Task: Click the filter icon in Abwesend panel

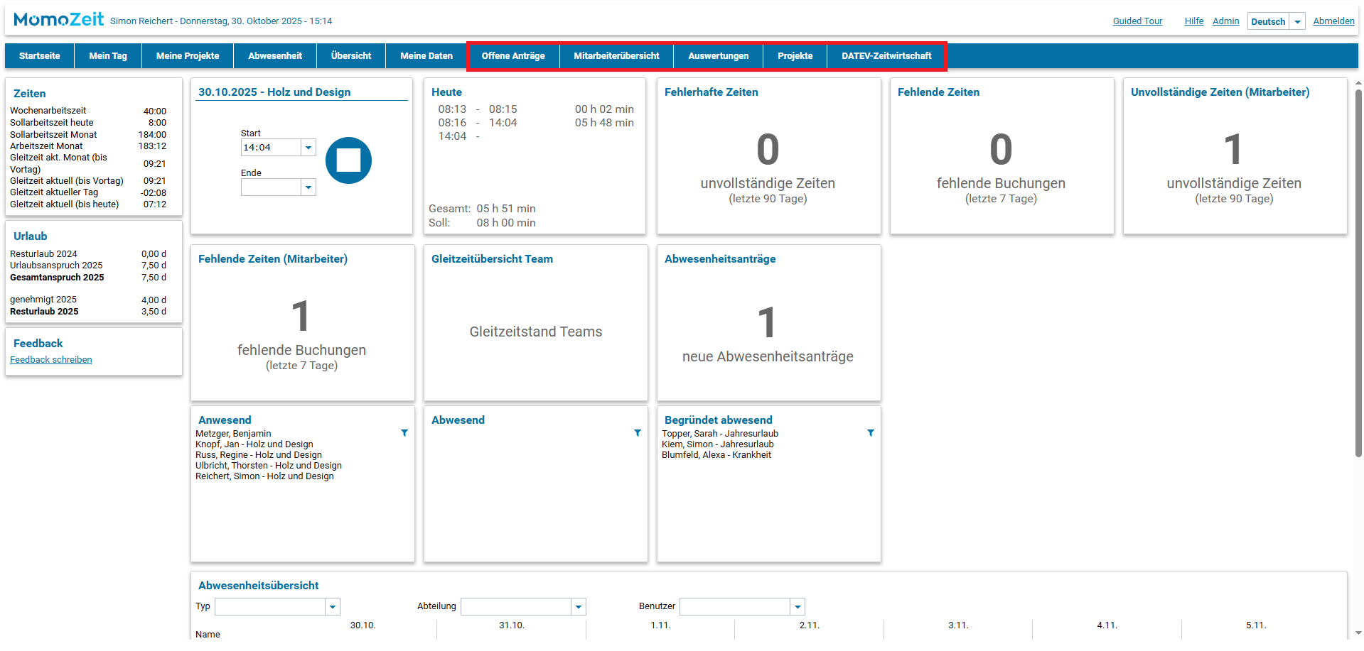Action: (x=638, y=432)
